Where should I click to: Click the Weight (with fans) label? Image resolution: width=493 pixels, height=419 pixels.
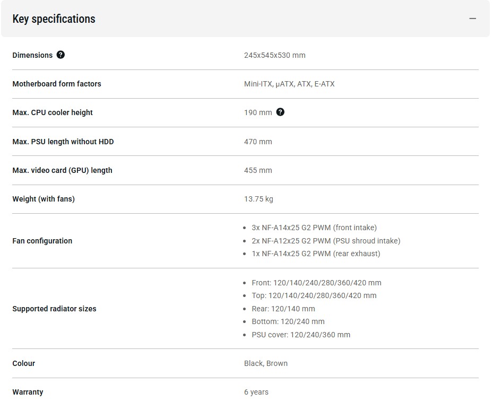[x=44, y=199]
